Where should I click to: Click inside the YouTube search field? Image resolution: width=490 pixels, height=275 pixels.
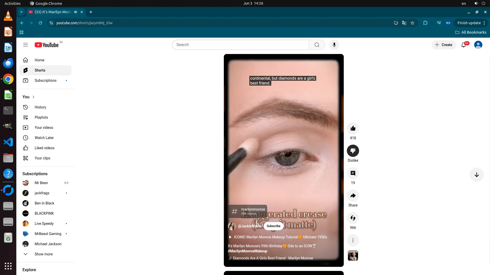pyautogui.click(x=240, y=45)
